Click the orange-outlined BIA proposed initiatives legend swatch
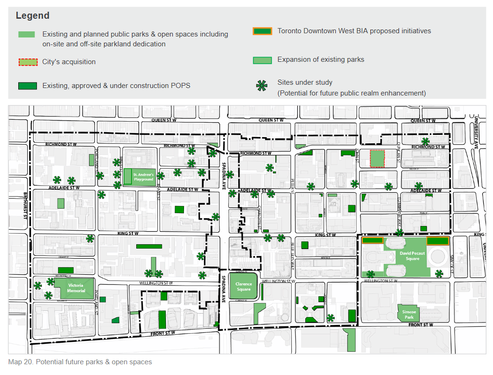This screenshot has height=375, width=493. coord(262,31)
